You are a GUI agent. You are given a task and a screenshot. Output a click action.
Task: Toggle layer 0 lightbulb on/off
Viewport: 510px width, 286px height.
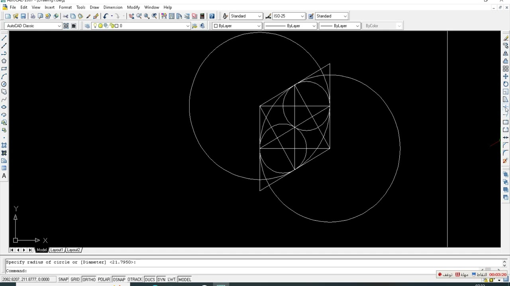pos(95,26)
